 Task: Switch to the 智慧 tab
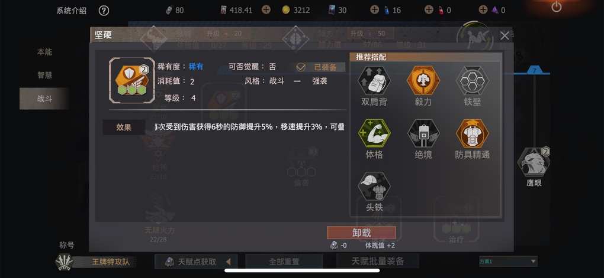tap(44, 76)
